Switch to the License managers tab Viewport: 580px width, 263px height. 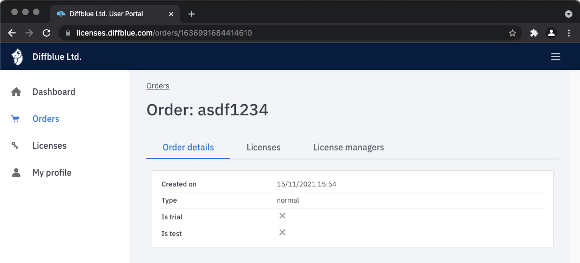[x=348, y=147]
